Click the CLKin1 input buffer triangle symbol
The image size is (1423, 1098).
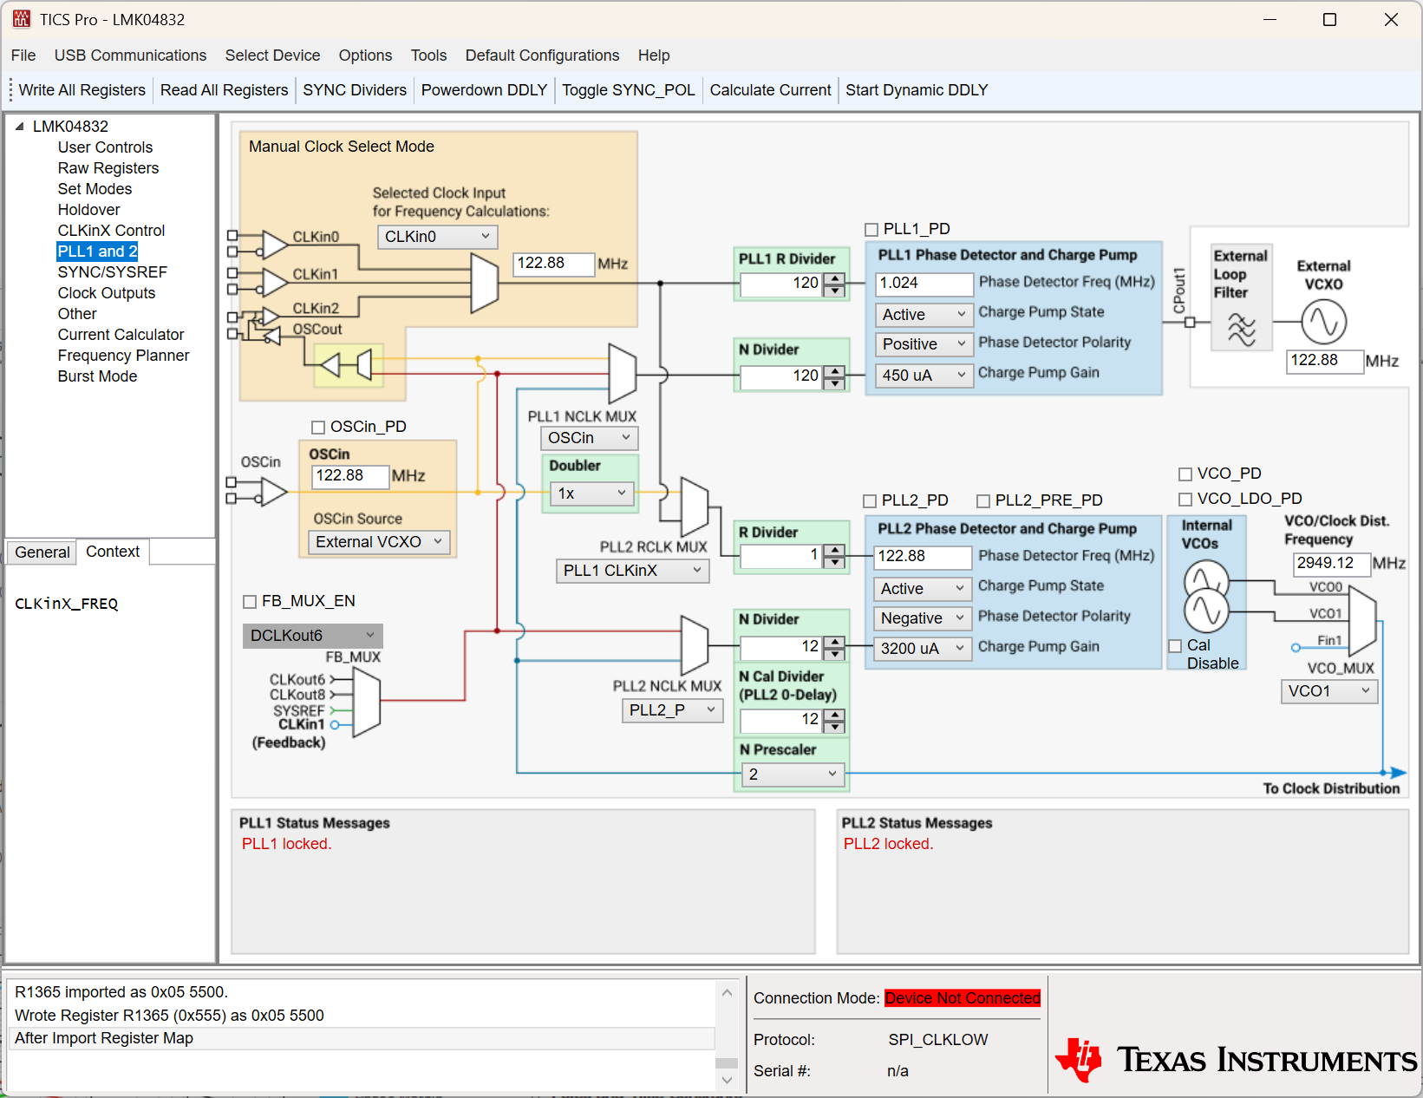pyautogui.click(x=275, y=282)
